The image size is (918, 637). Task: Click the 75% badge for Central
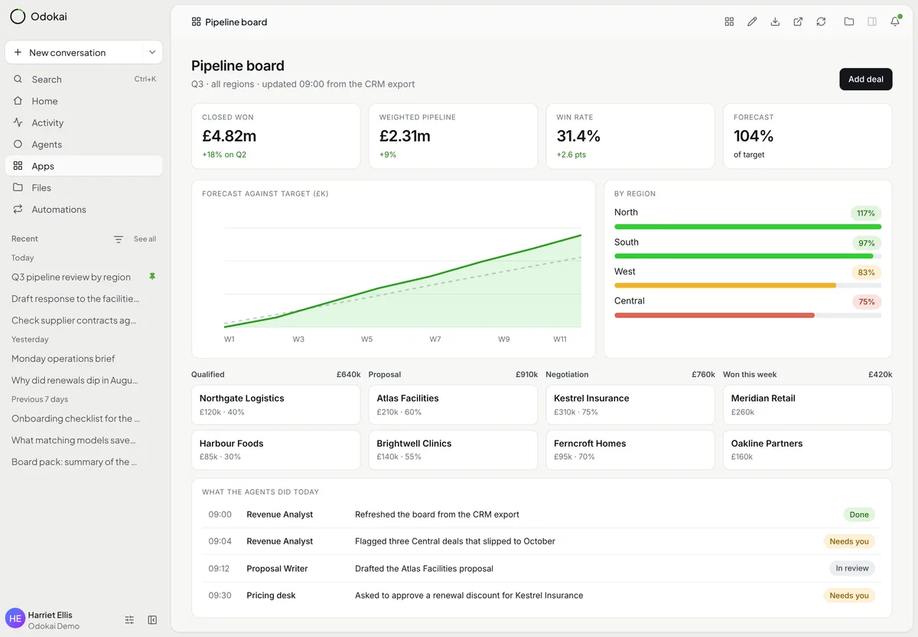click(867, 301)
